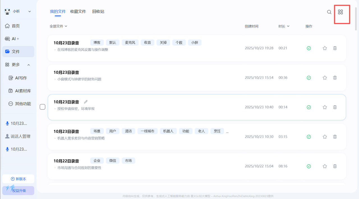Viewport: 359px width, 199px height.
Task: Collapse the 更多 section in sidebar
Action: pos(29,65)
